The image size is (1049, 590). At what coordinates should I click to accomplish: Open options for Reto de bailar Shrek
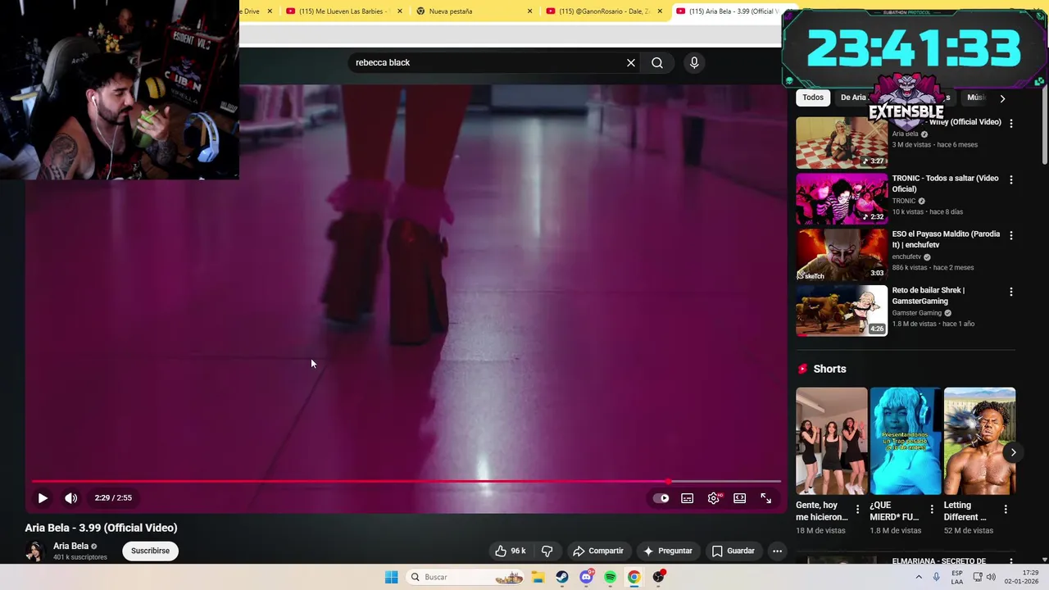[1010, 292]
